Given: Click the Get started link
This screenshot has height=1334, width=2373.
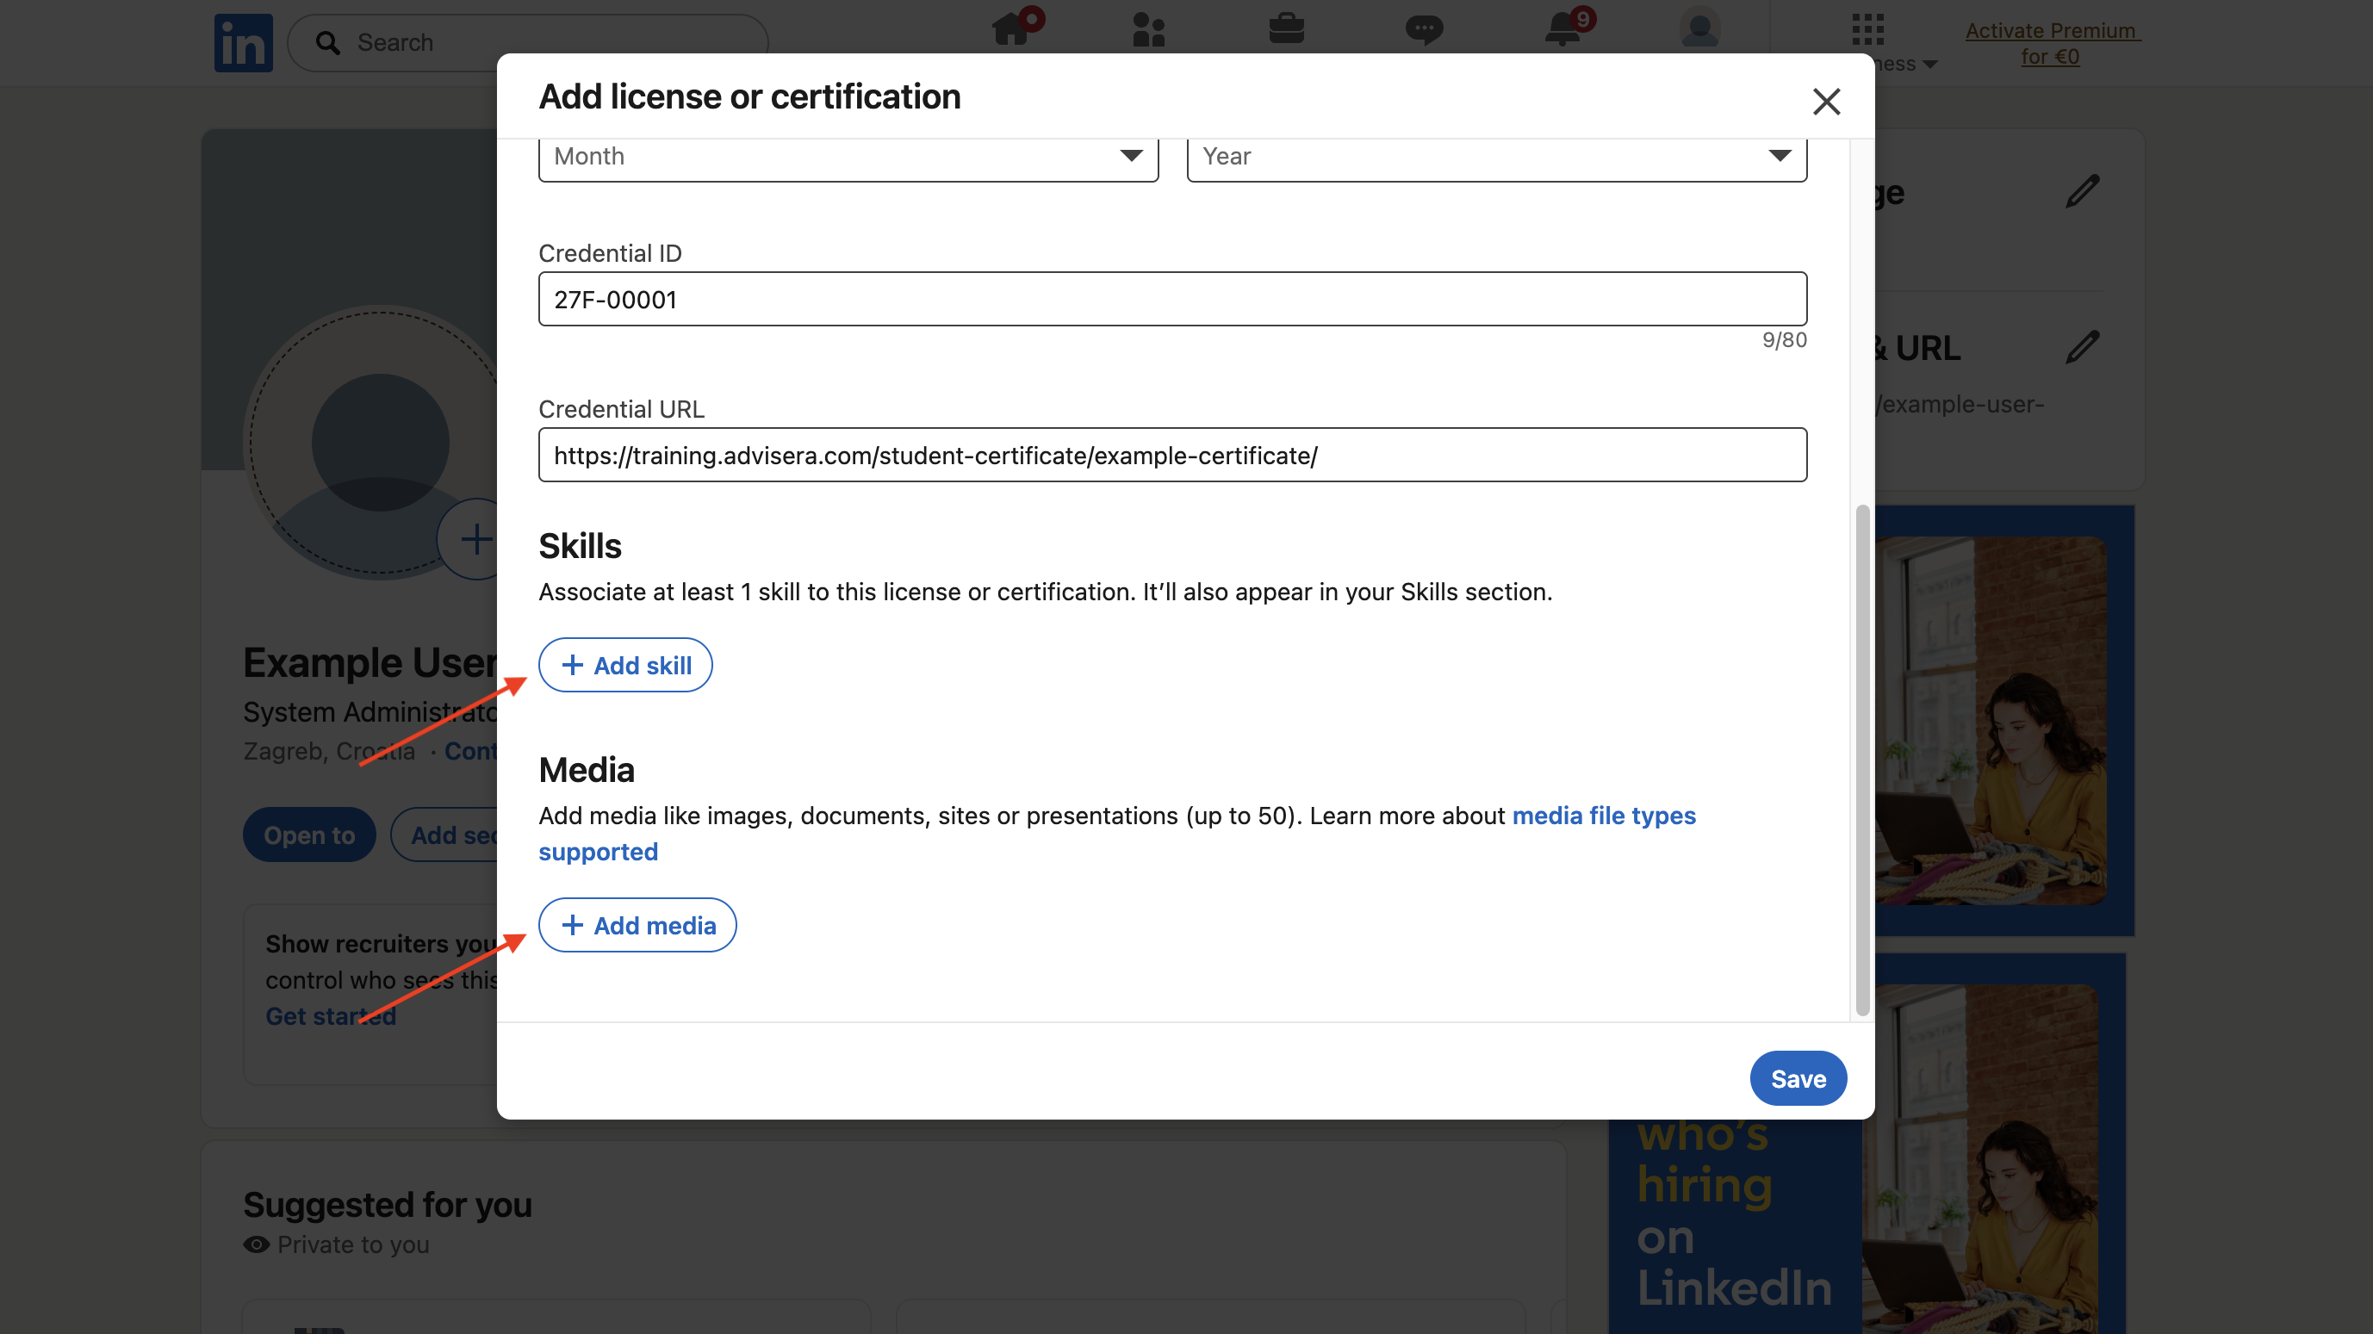Looking at the screenshot, I should click(331, 1015).
